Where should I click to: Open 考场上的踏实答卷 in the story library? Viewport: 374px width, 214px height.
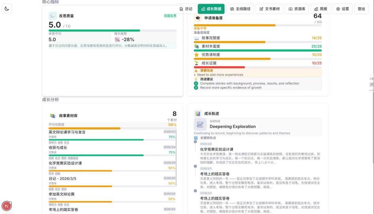click(64, 210)
